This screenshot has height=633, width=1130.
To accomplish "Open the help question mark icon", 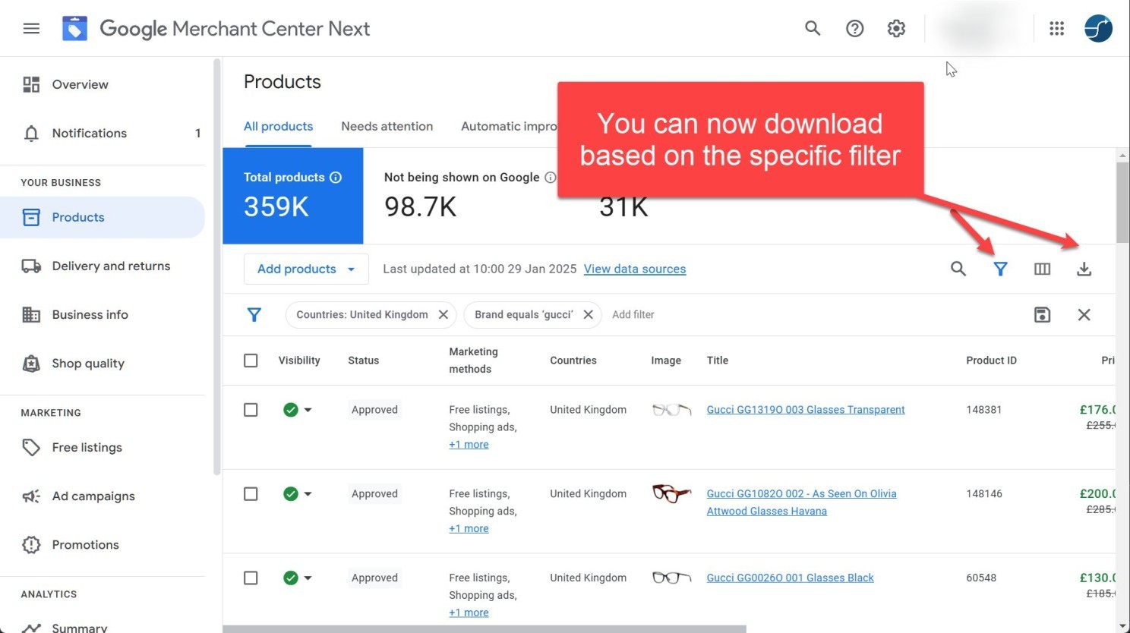I will pyautogui.click(x=854, y=29).
